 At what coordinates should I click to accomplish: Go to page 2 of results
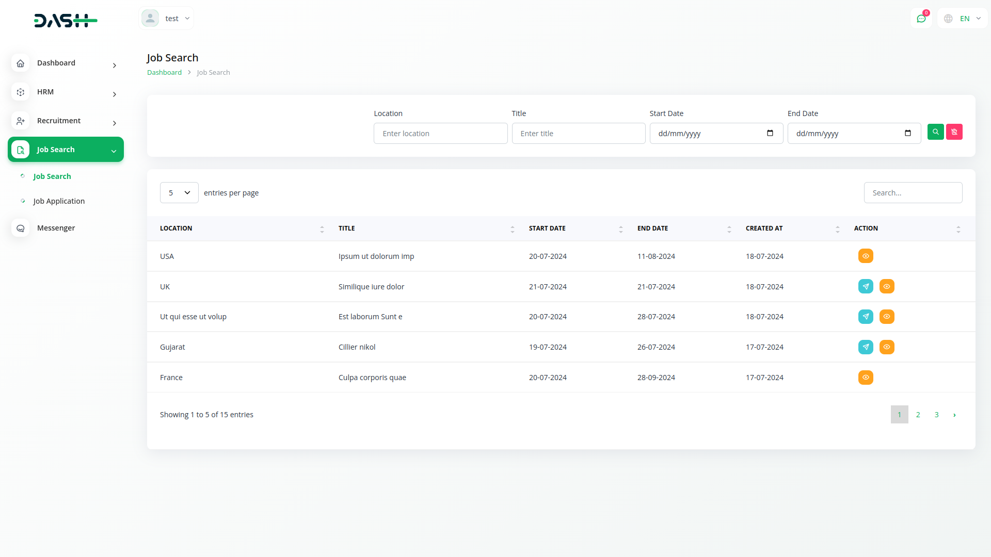(918, 415)
